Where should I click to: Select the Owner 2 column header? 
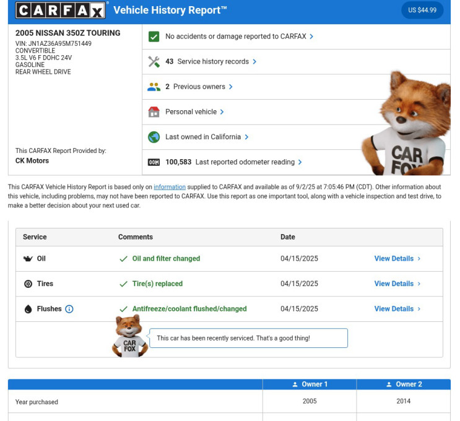pos(404,384)
